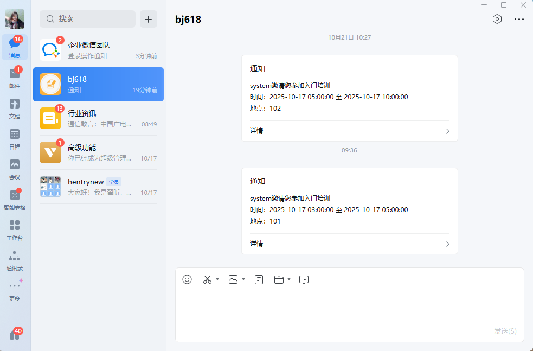Click the chat settings hexagon icon
The height and width of the screenshot is (351, 533).
[497, 19]
